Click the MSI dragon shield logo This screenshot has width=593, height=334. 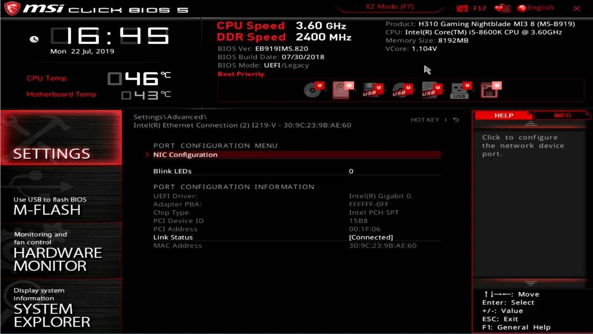click(x=12, y=8)
